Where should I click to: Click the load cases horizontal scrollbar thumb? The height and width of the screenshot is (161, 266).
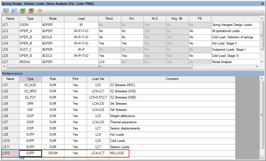[99, 67]
